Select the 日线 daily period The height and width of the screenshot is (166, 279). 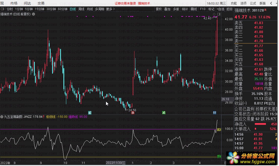(x=73, y=9)
